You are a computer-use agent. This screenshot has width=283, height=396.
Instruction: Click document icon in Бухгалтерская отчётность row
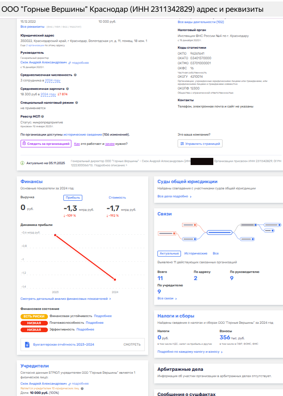pyautogui.click(x=28, y=344)
